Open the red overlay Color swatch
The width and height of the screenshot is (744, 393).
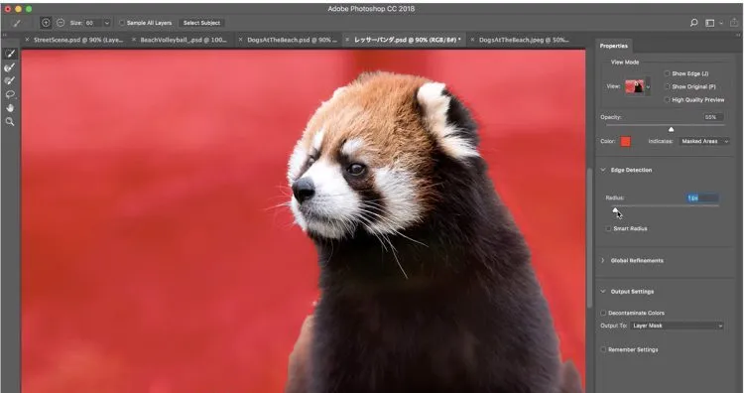(625, 142)
